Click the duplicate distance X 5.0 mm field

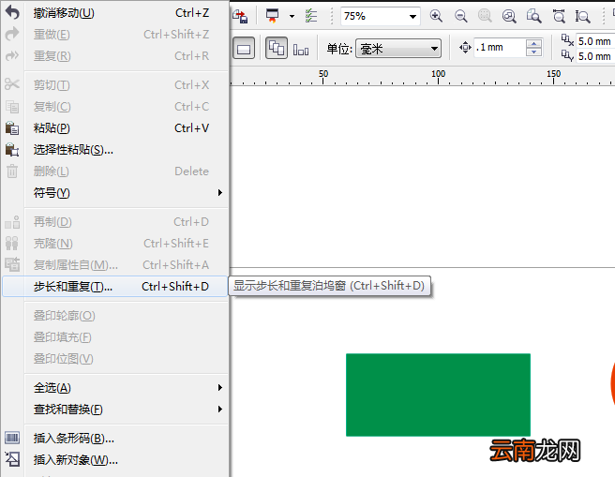[595, 41]
